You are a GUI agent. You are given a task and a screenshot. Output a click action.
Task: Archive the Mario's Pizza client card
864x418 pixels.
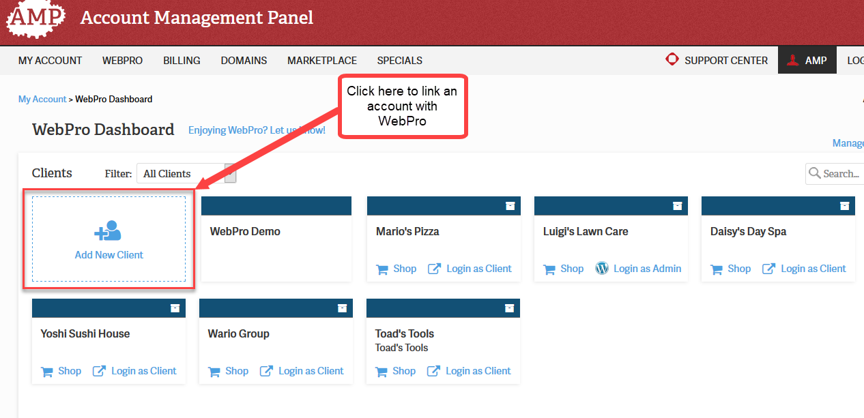(510, 206)
